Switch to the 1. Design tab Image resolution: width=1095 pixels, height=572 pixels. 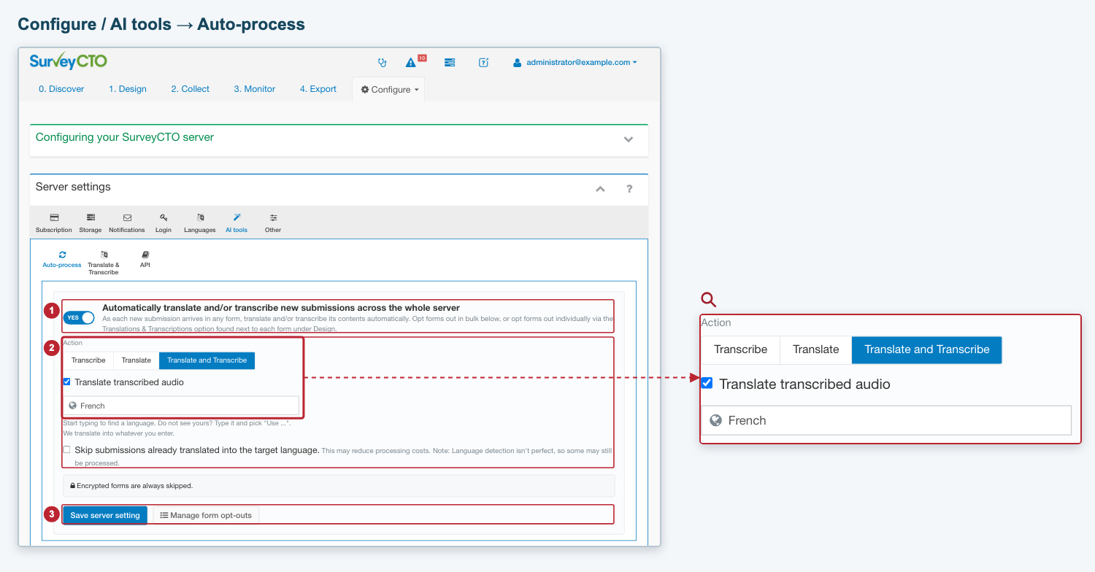(x=128, y=89)
